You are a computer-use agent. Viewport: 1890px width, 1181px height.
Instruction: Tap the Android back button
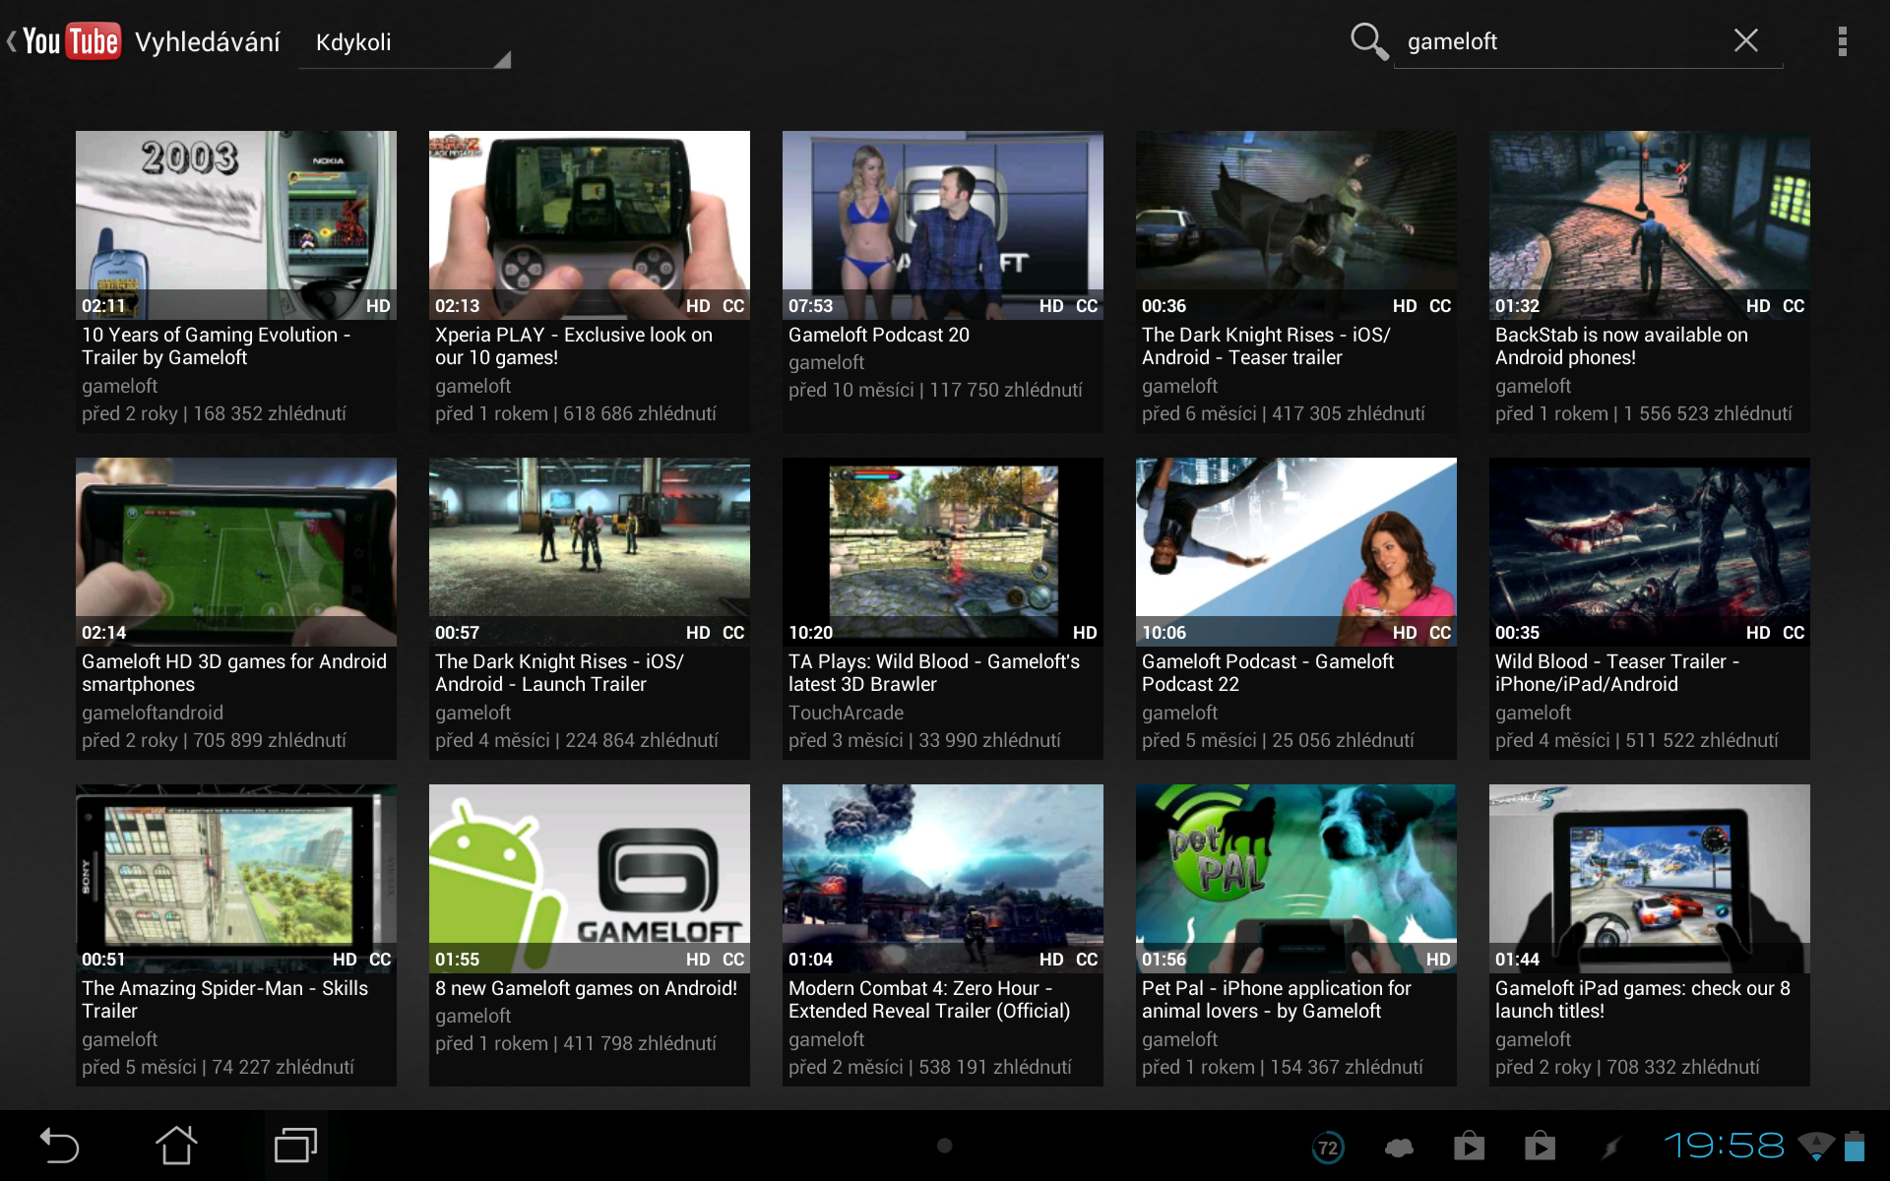point(59,1146)
